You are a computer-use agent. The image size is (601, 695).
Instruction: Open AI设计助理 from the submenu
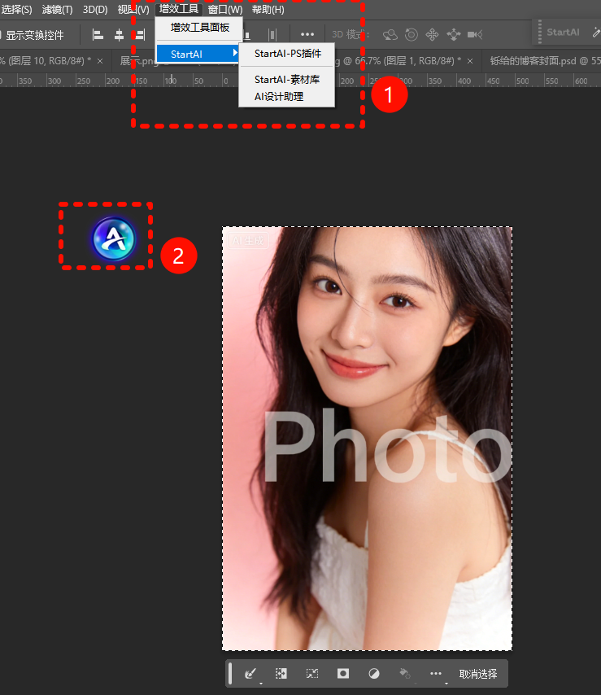(278, 96)
